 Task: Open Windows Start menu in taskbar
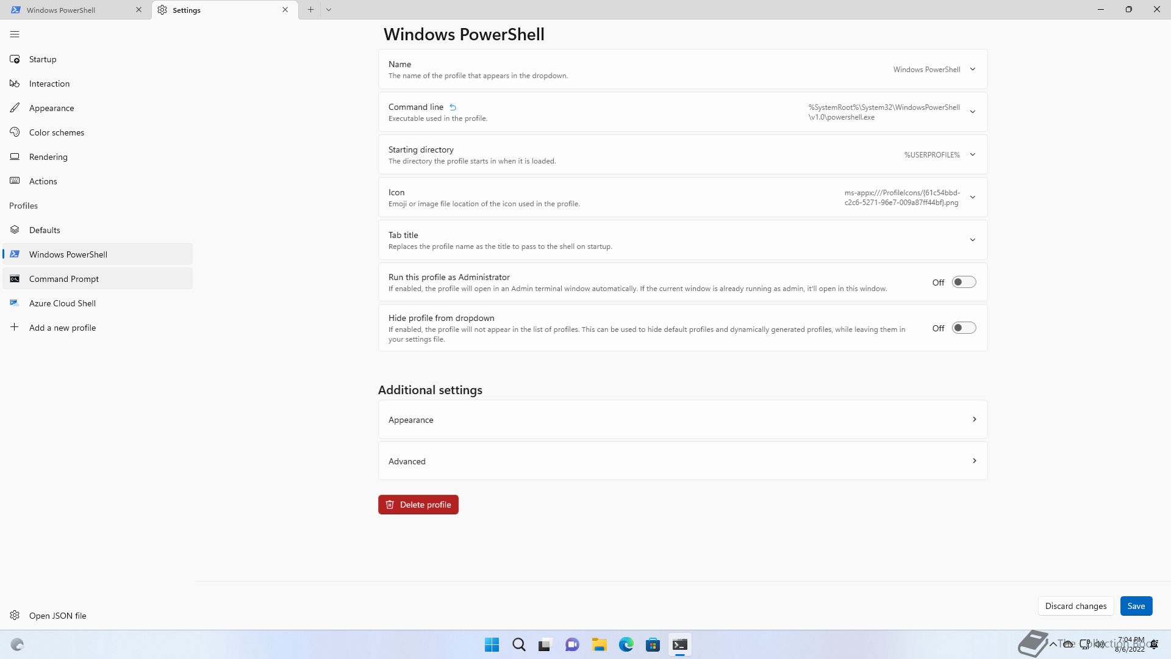492,644
